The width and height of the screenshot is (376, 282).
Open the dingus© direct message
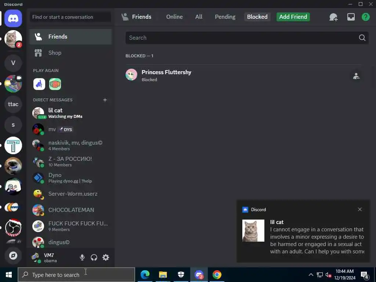[71, 242]
